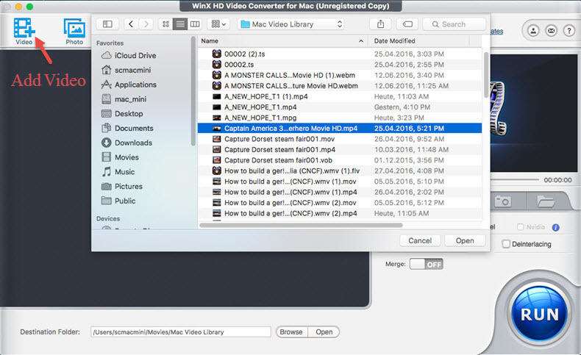Click the file list horizontal scrollbar

click(301, 225)
